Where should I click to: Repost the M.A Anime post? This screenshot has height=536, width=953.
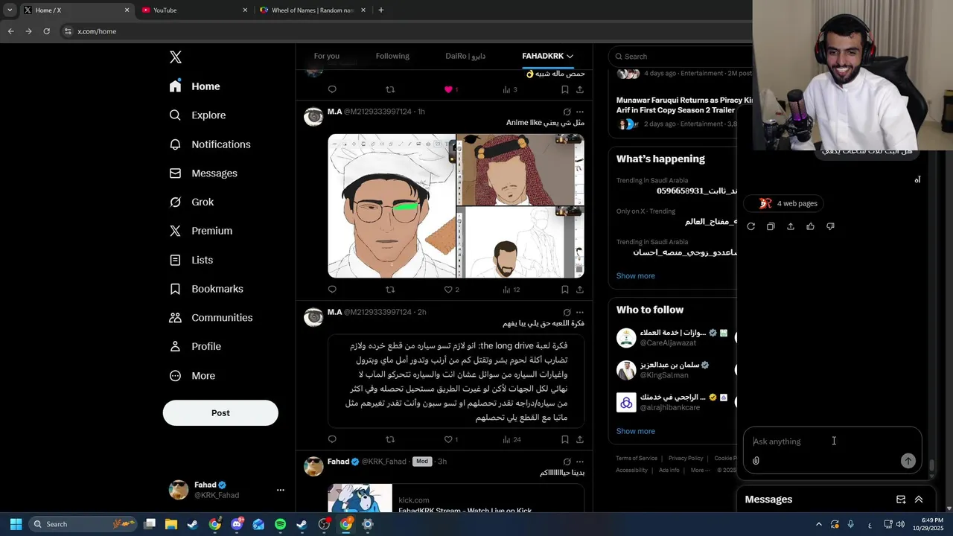click(390, 290)
